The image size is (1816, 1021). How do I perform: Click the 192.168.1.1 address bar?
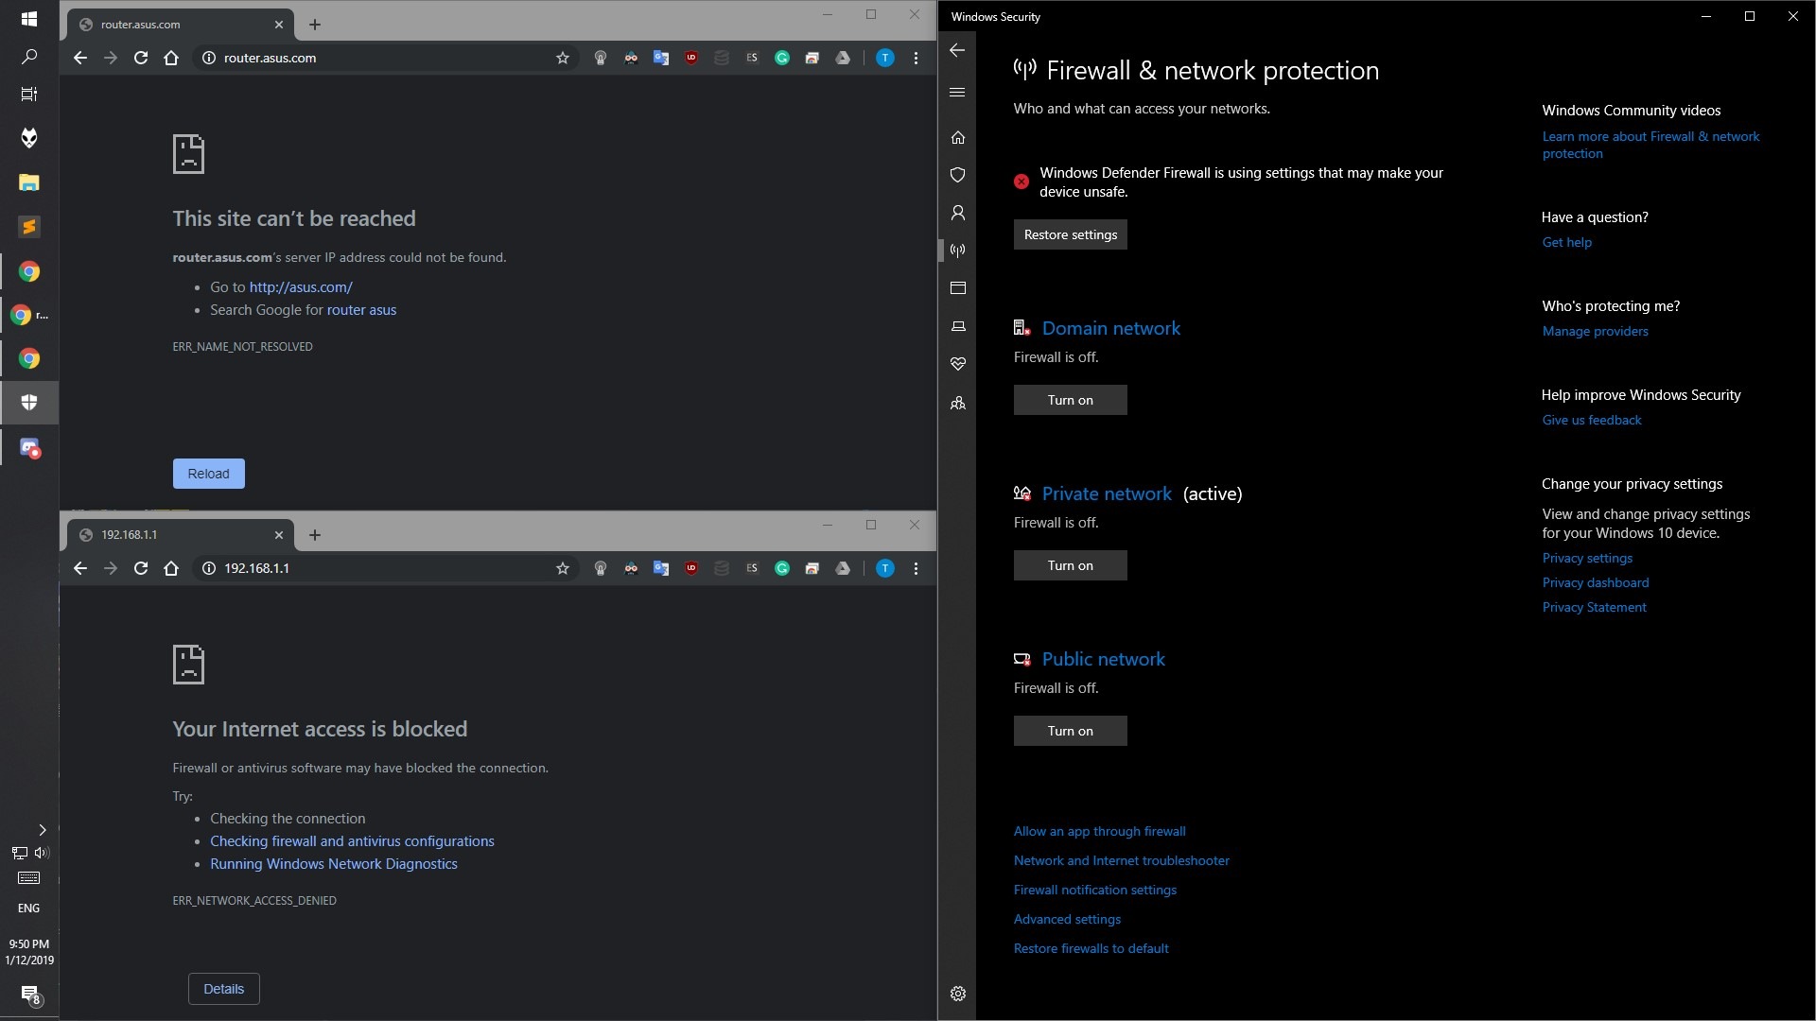384,568
